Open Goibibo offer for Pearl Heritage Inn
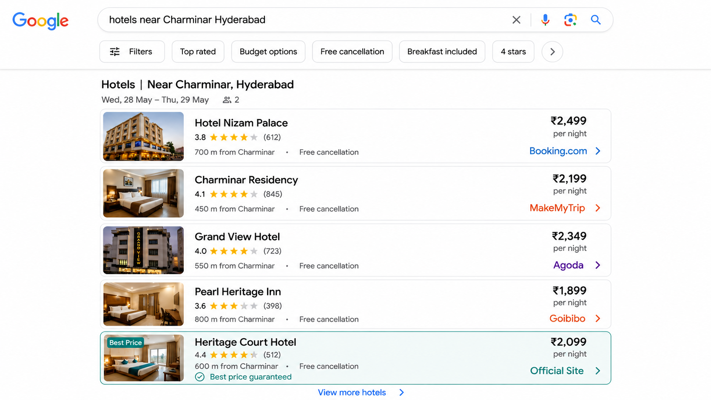 coord(567,318)
